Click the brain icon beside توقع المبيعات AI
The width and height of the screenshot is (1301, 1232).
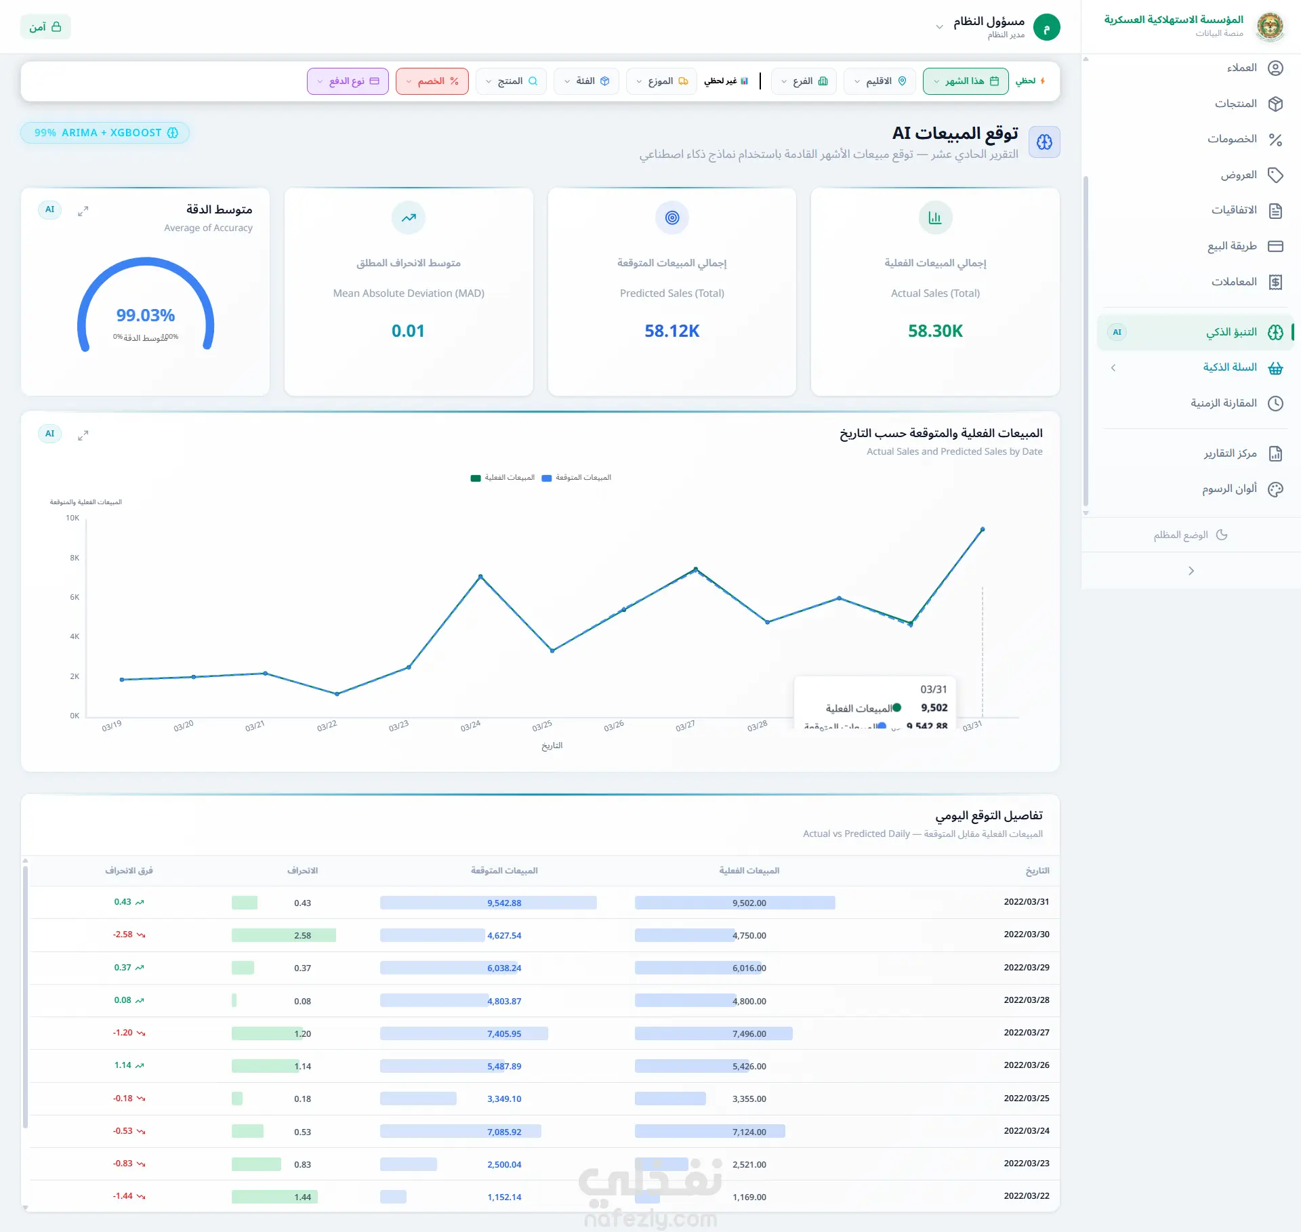tap(1044, 142)
